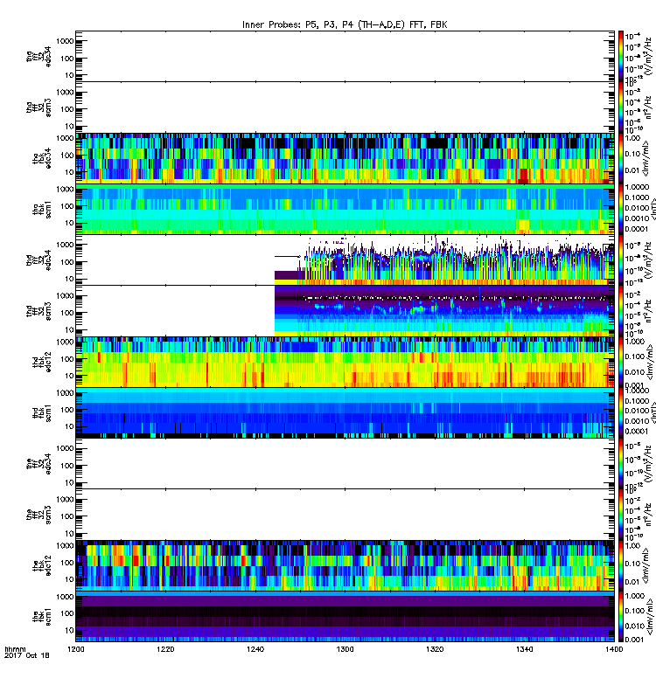Click the "1400" time axis label
656x699 pixels.
614,649
